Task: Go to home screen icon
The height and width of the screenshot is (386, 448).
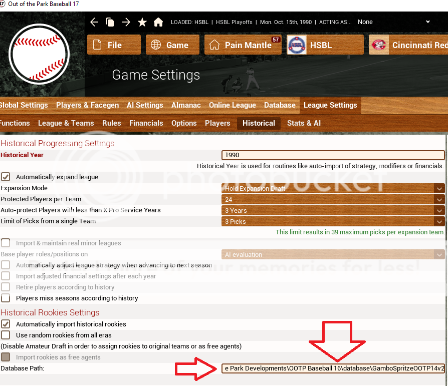Action: pyautogui.click(x=158, y=22)
